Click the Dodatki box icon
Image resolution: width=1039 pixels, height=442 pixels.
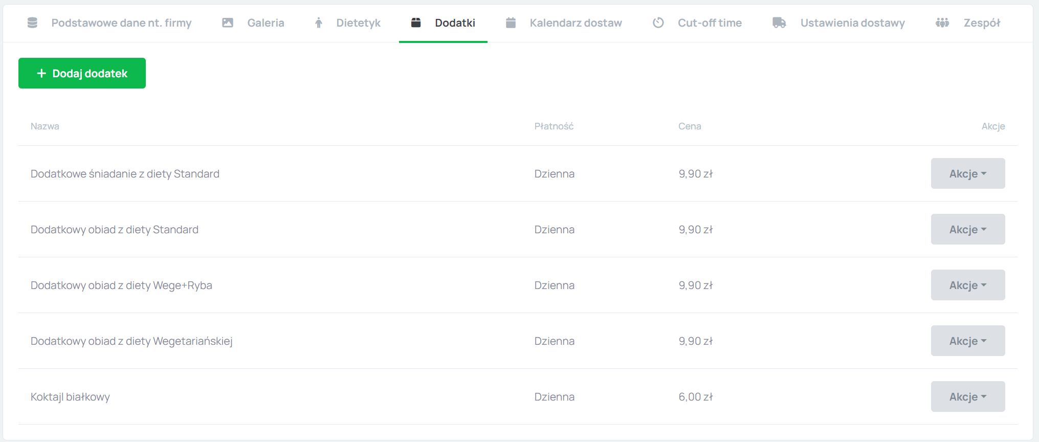pyautogui.click(x=416, y=23)
